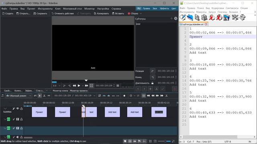Screen dimensions: 257x144
Task: Hide video on the V1 track
Action: (x=18, y=128)
